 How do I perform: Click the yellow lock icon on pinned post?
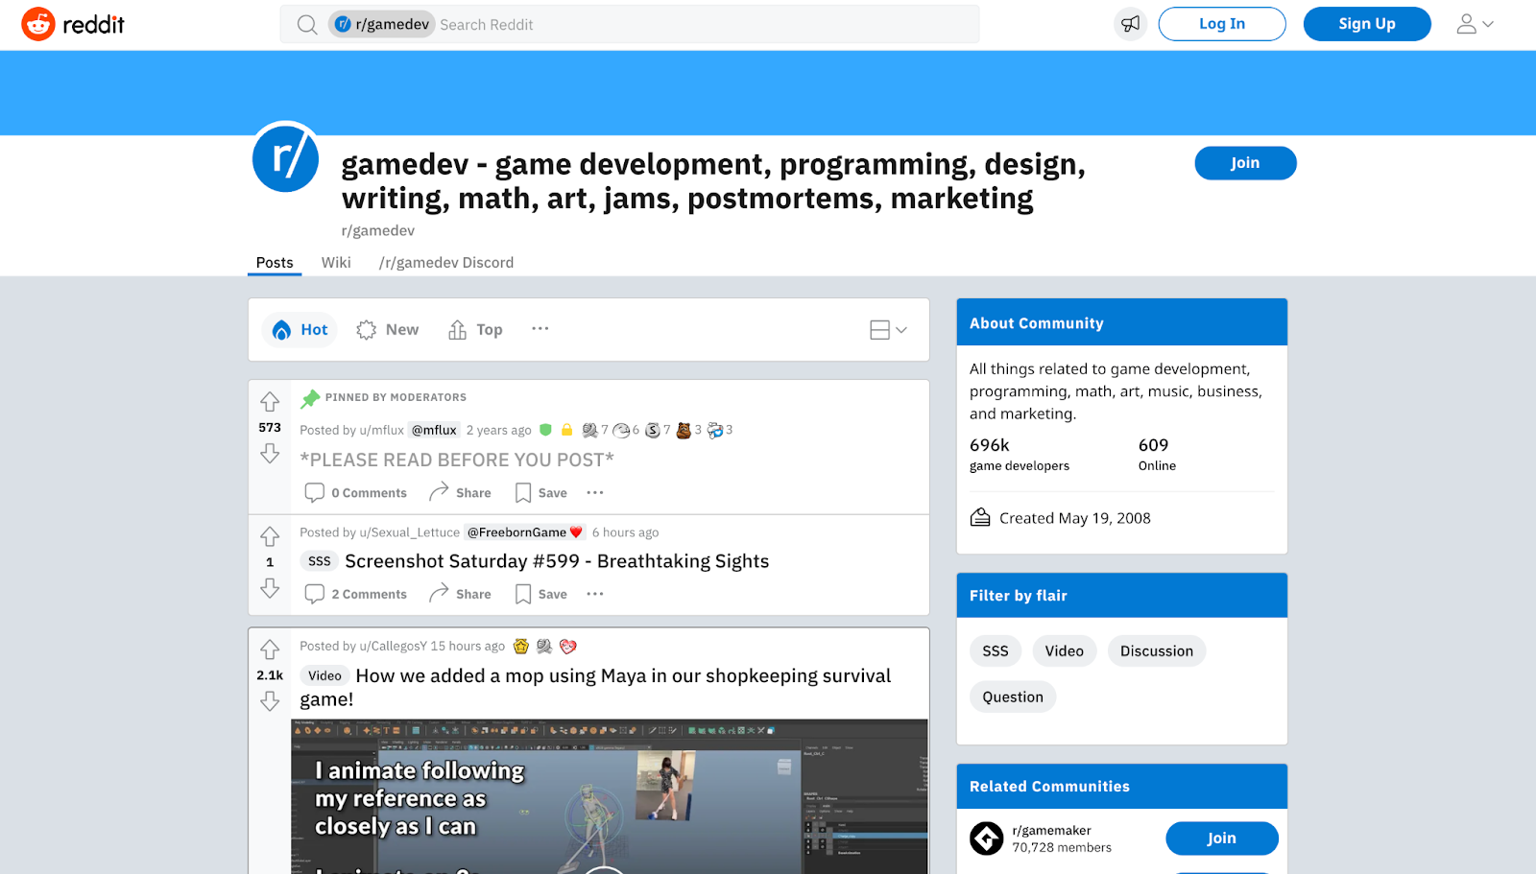pyautogui.click(x=567, y=430)
